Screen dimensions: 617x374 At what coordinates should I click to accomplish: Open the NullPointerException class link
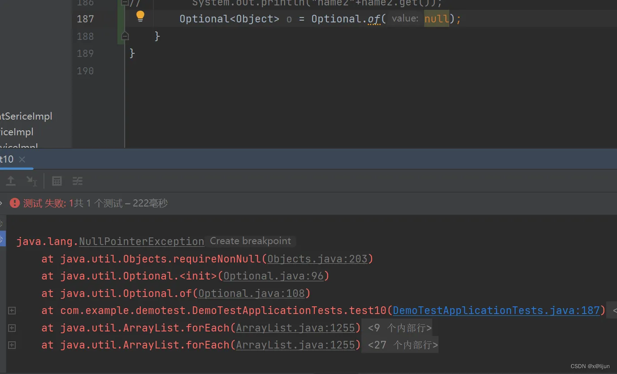(142, 241)
